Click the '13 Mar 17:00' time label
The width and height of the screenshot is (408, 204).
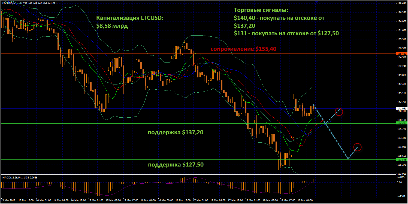tap(26, 200)
